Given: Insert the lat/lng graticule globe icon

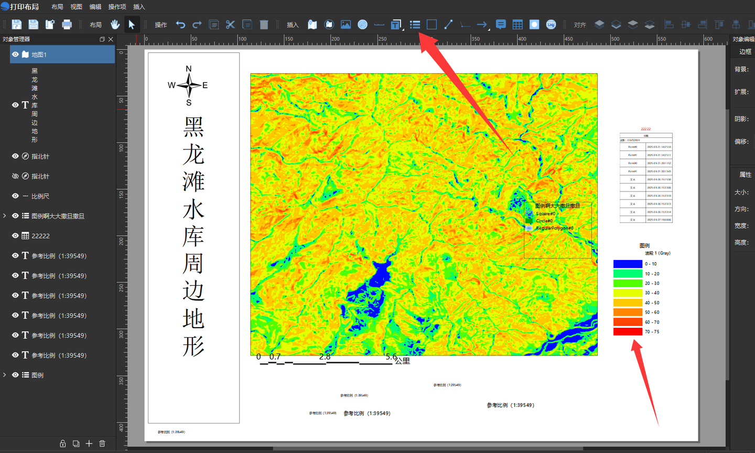Looking at the screenshot, I should click(551, 25).
